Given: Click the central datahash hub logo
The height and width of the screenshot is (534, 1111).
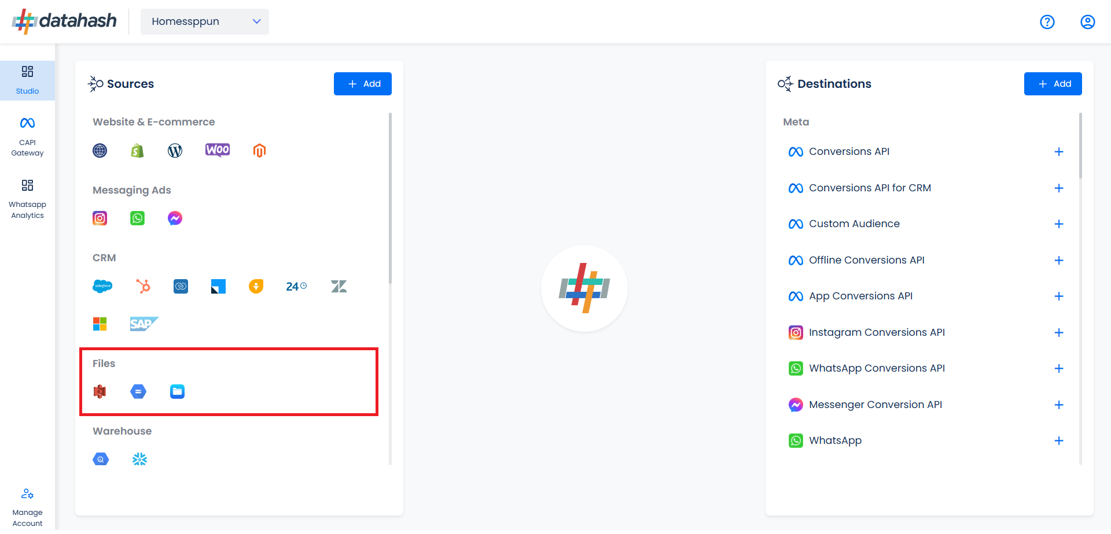Looking at the screenshot, I should (584, 288).
